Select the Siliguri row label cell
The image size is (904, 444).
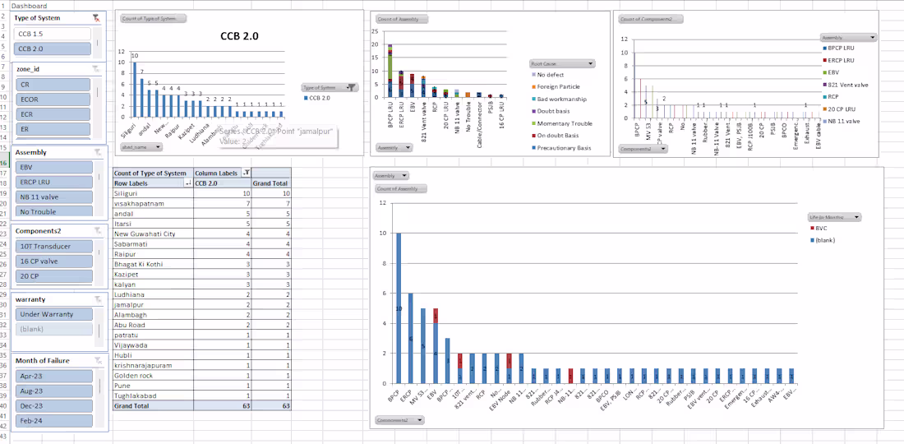point(153,194)
